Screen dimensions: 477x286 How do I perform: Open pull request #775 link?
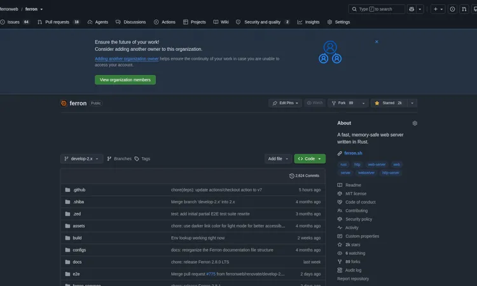pos(211,274)
